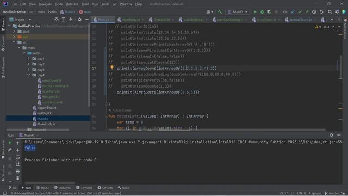Screen dimensions: 348x196
Task: Click the Build project hammer icon
Action: point(220,12)
